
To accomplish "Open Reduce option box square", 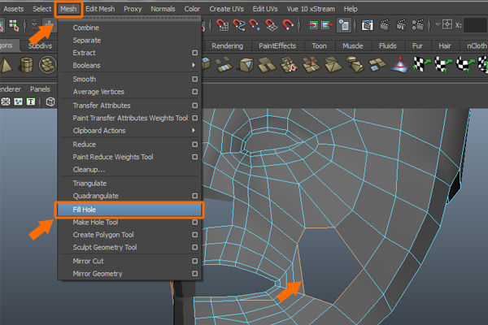I will point(194,144).
